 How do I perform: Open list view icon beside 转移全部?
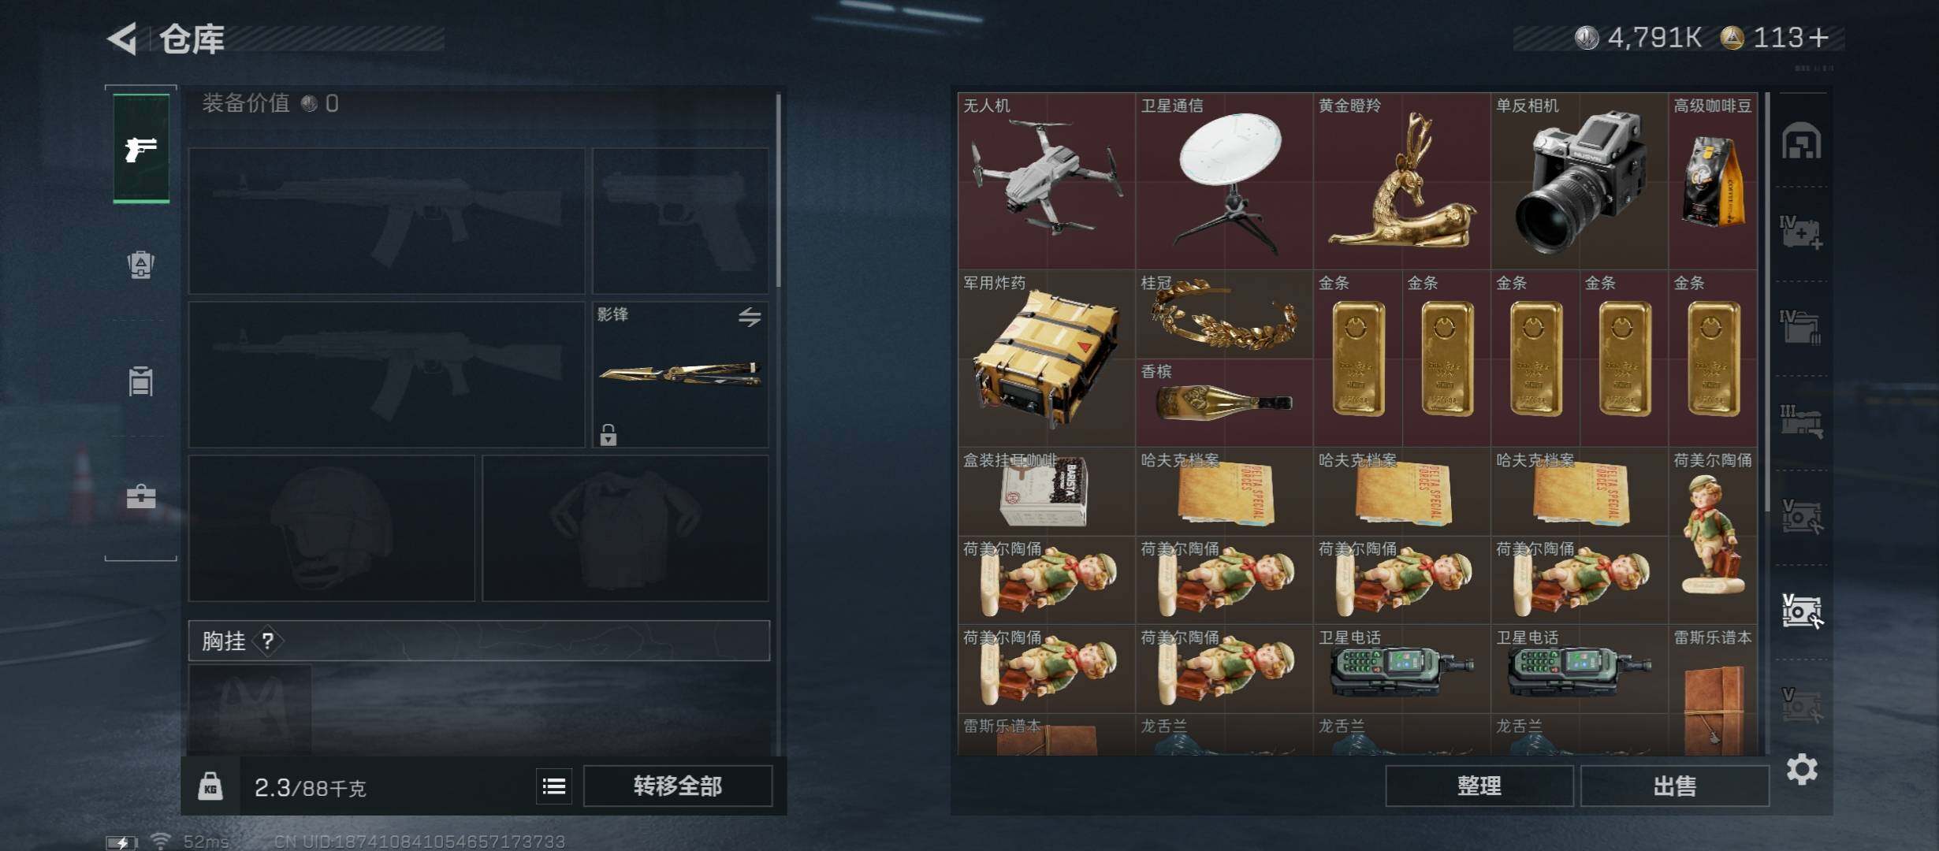click(x=554, y=786)
